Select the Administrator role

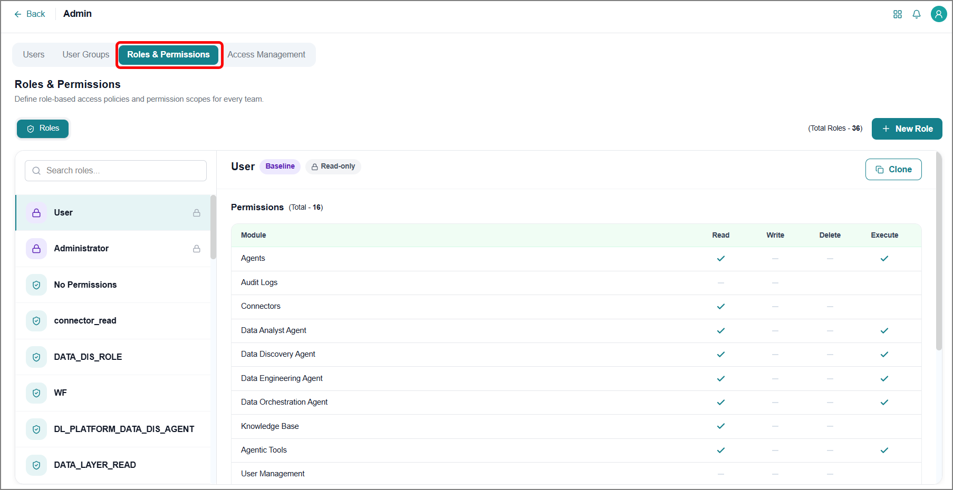(x=113, y=249)
